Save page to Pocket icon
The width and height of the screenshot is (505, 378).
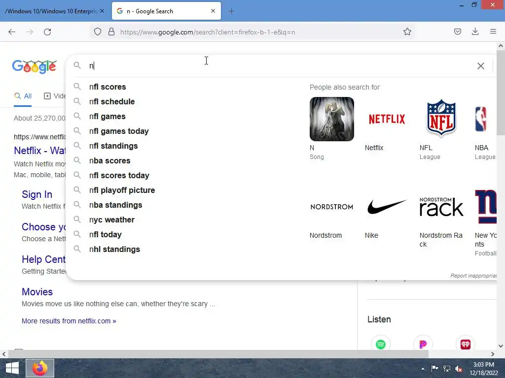point(457,31)
